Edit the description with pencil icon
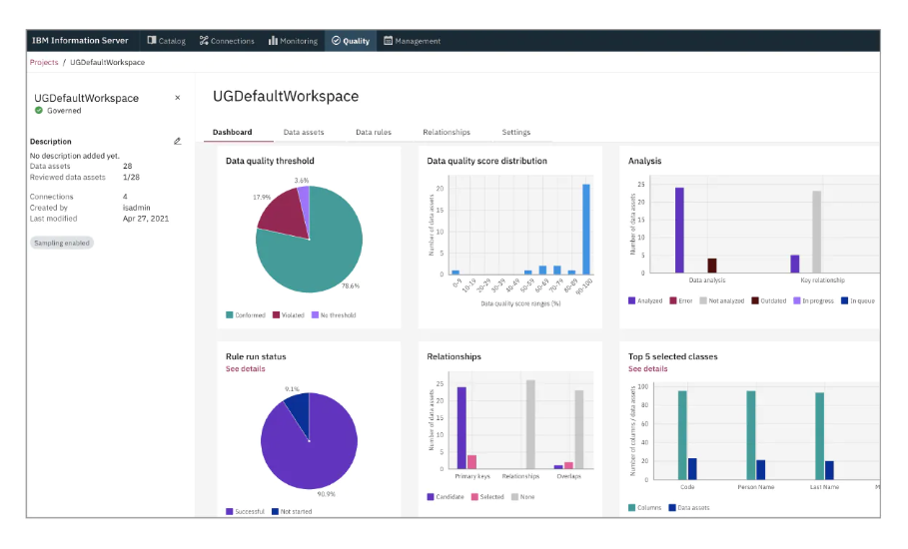 coord(178,141)
